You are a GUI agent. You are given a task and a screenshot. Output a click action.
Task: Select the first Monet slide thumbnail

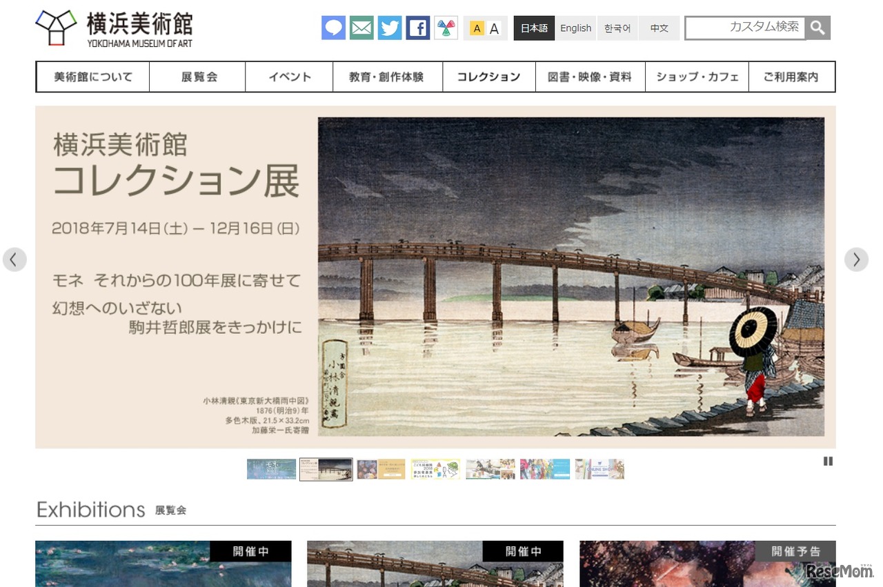coord(272,469)
